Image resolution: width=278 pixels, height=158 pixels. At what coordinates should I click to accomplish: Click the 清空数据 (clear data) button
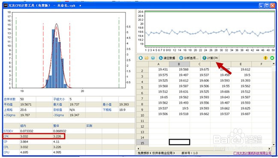tap(167, 58)
